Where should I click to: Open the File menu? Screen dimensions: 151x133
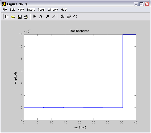click(5, 10)
